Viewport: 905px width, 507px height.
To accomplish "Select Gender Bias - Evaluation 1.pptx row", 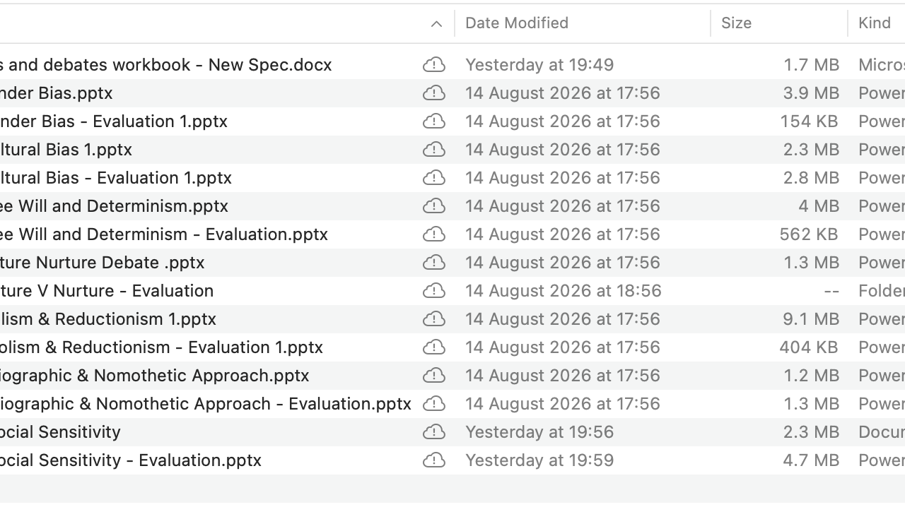I will point(452,121).
